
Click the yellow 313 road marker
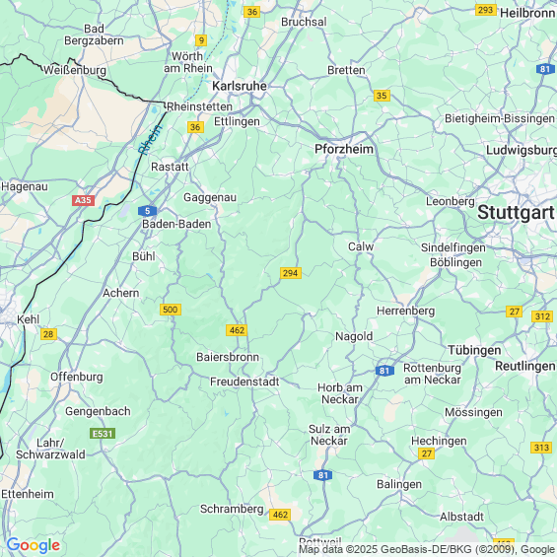pos(542,448)
